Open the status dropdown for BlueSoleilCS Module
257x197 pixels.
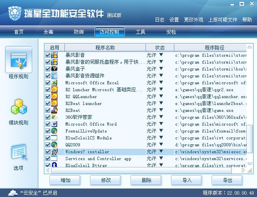(x=161, y=137)
